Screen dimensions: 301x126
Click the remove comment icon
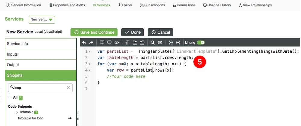click(x=109, y=42)
